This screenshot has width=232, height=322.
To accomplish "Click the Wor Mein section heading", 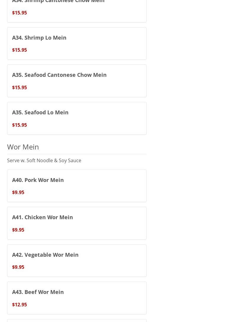I will pyautogui.click(x=23, y=147).
